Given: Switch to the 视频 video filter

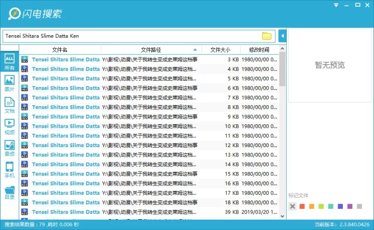Looking at the screenshot, I should pos(9,126).
